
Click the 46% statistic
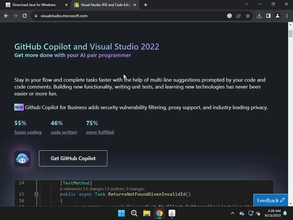pos(57,123)
